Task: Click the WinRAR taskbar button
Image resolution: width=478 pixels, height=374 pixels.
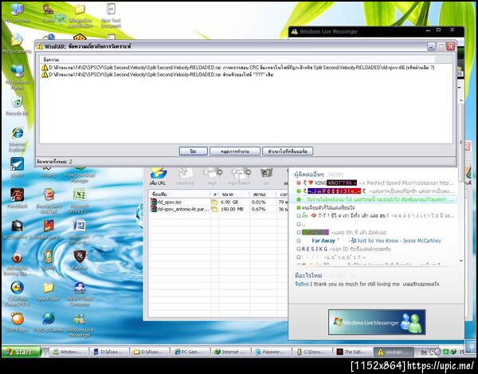Action: click(x=394, y=352)
